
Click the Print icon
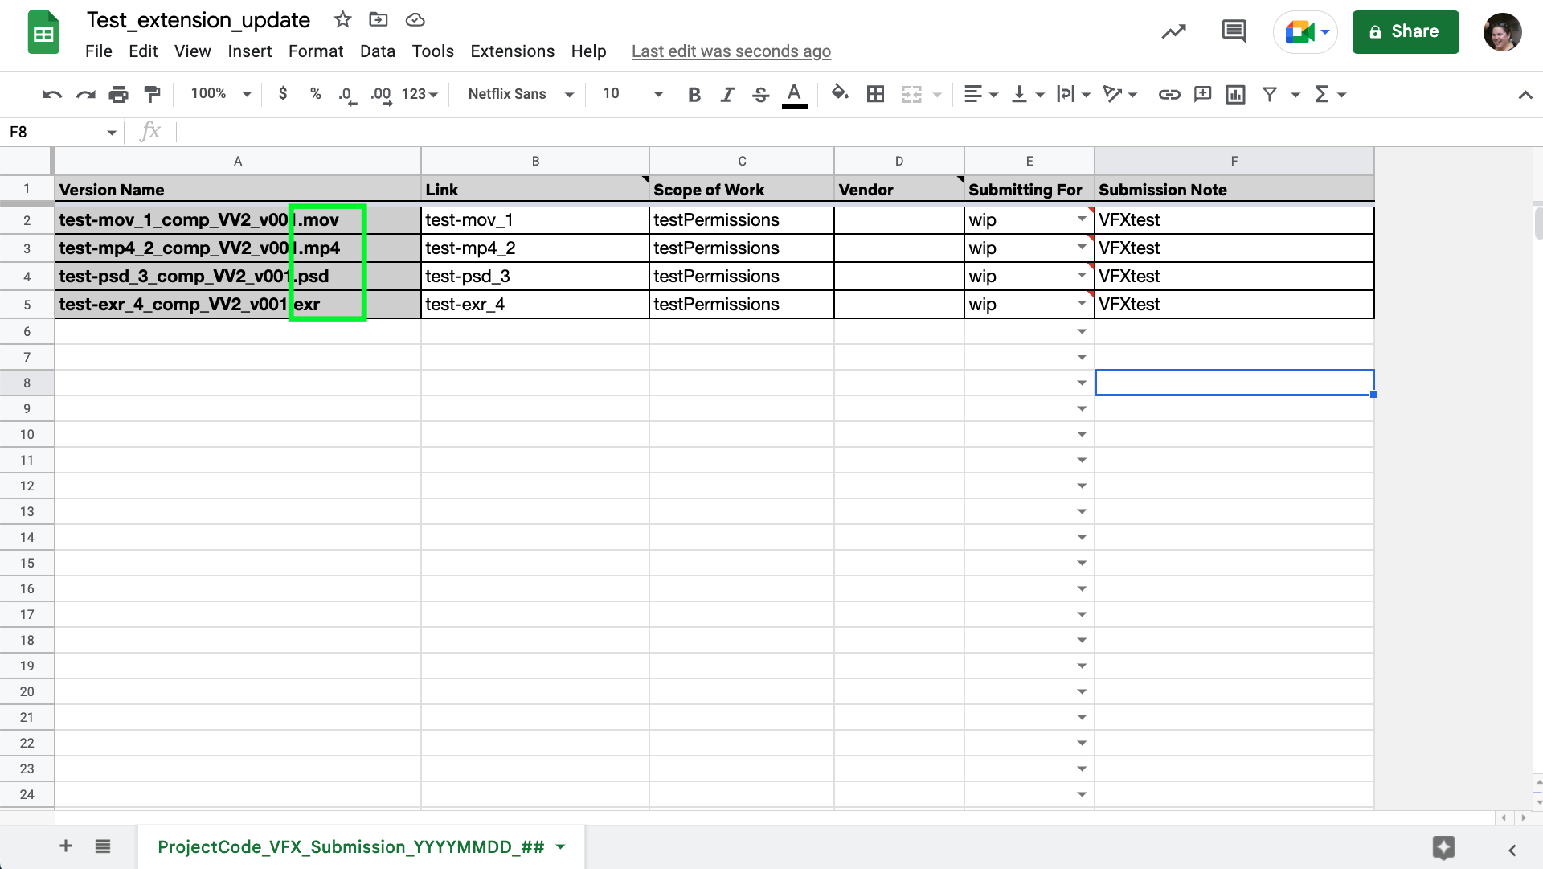pos(118,95)
